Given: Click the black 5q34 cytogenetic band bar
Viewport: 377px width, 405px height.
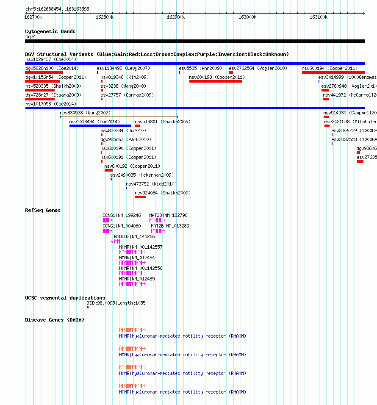Looking at the screenshot, I should (x=195, y=41).
